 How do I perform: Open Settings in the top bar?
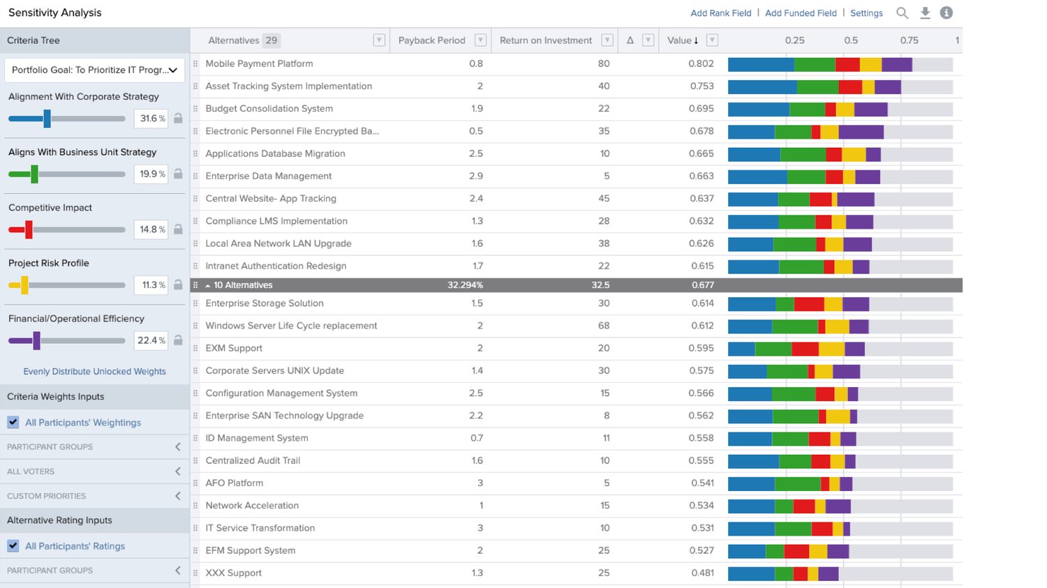(866, 13)
